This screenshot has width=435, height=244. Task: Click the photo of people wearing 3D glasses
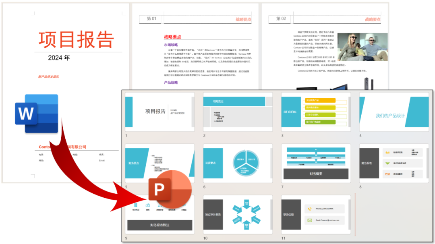click(362, 47)
